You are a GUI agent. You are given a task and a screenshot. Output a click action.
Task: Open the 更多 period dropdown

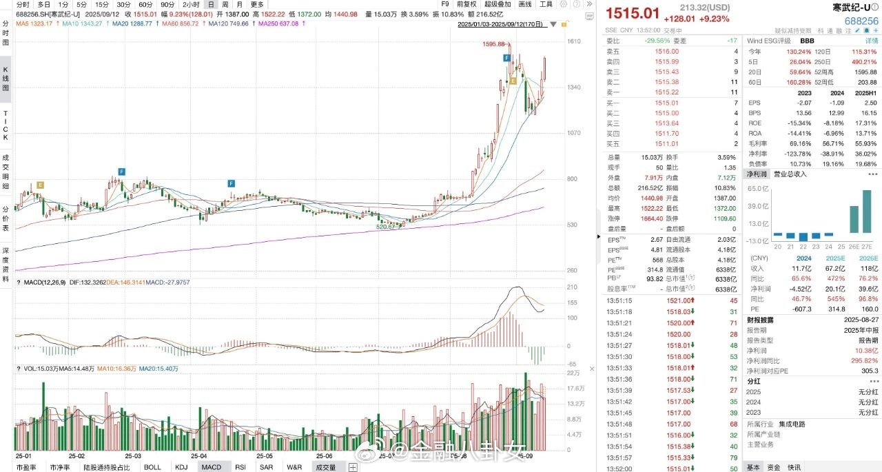click(256, 4)
